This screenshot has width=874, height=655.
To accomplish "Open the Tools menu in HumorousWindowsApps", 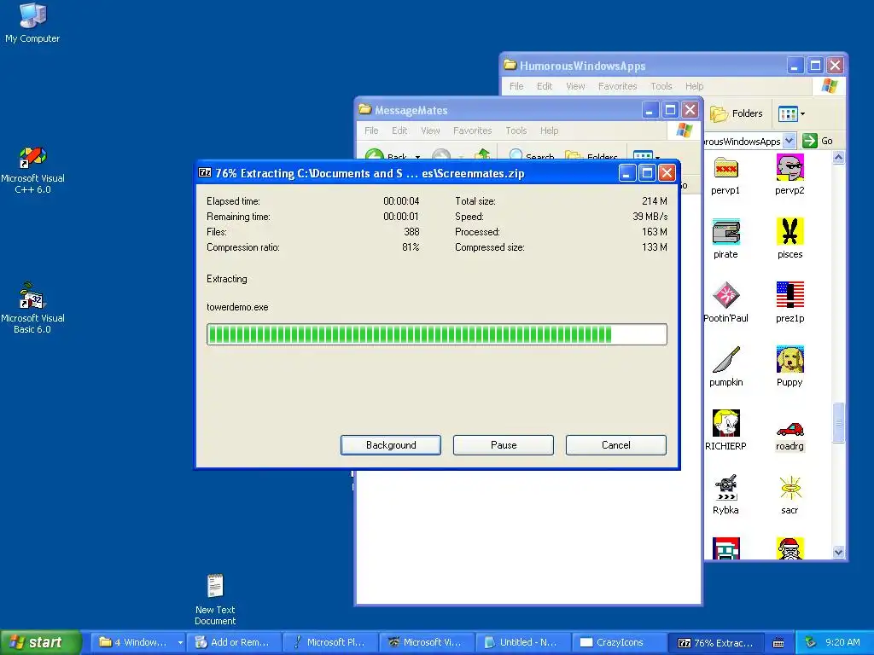I will point(661,86).
